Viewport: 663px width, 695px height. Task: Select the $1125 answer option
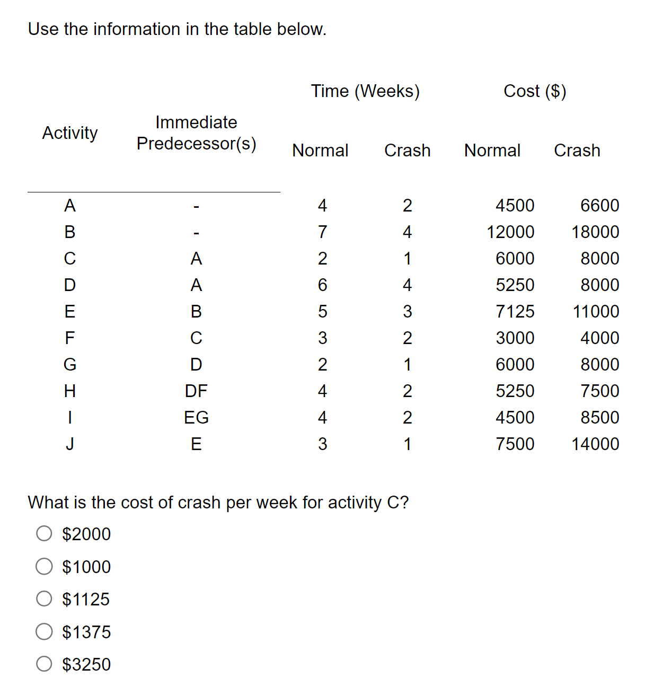pyautogui.click(x=45, y=599)
